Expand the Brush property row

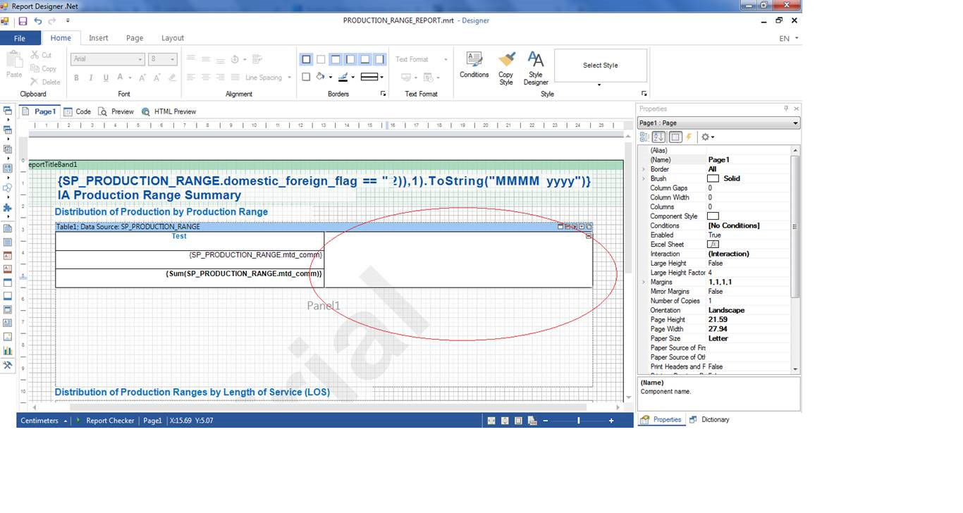(x=643, y=178)
